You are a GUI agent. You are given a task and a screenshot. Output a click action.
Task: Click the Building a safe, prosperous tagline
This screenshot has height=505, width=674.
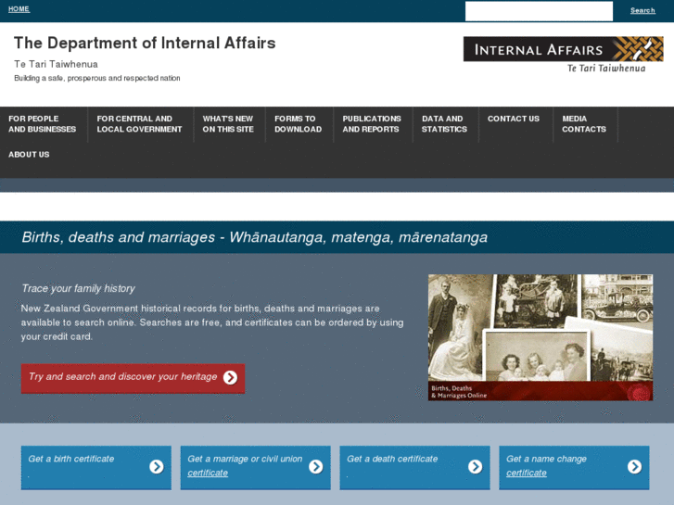[97, 78]
